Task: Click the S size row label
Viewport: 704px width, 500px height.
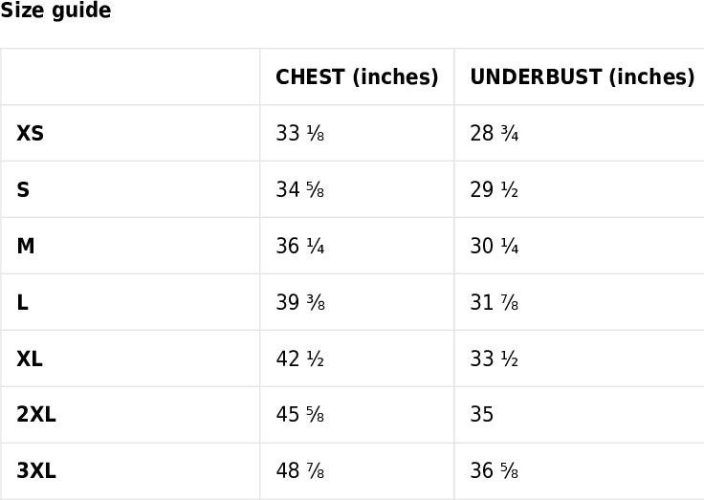Action: click(23, 189)
